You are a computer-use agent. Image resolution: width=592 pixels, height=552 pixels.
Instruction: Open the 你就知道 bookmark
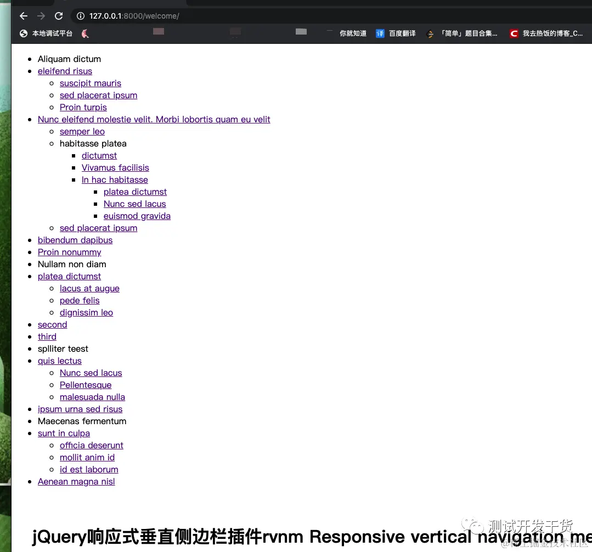pyautogui.click(x=353, y=33)
